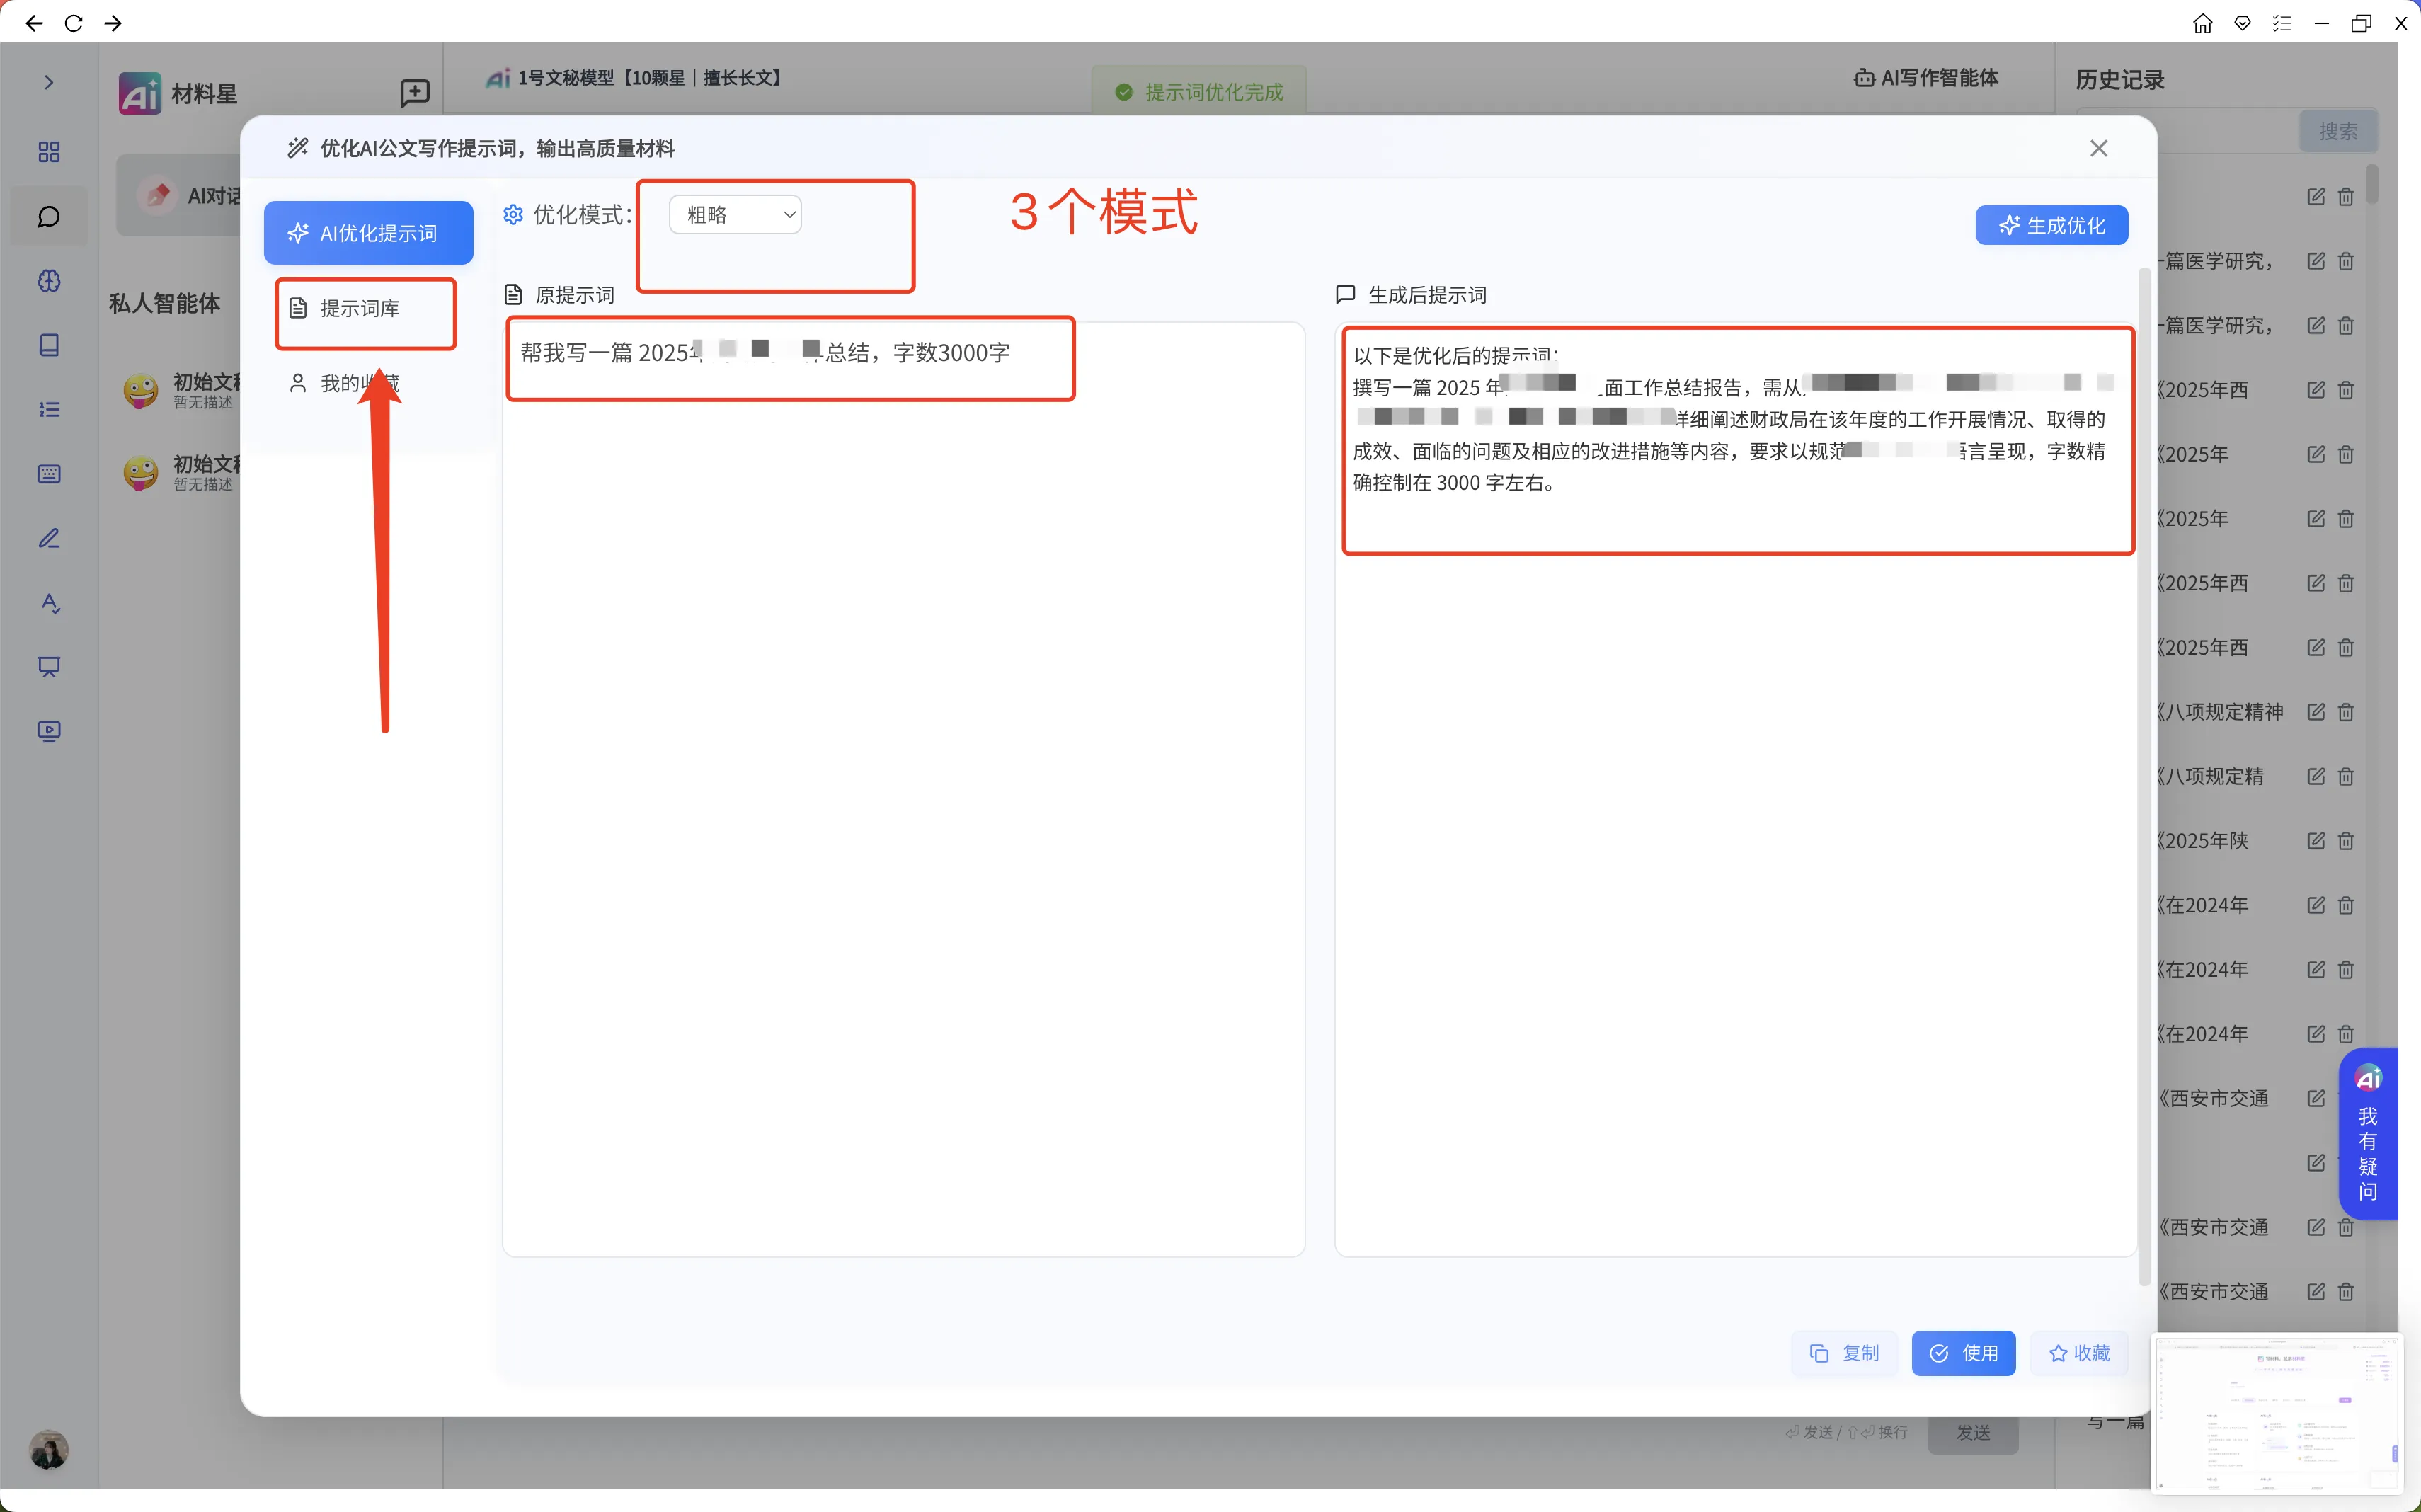2421x1512 pixels.
Task: Delete the first 在2024年 history entry
Action: [x=2346, y=905]
